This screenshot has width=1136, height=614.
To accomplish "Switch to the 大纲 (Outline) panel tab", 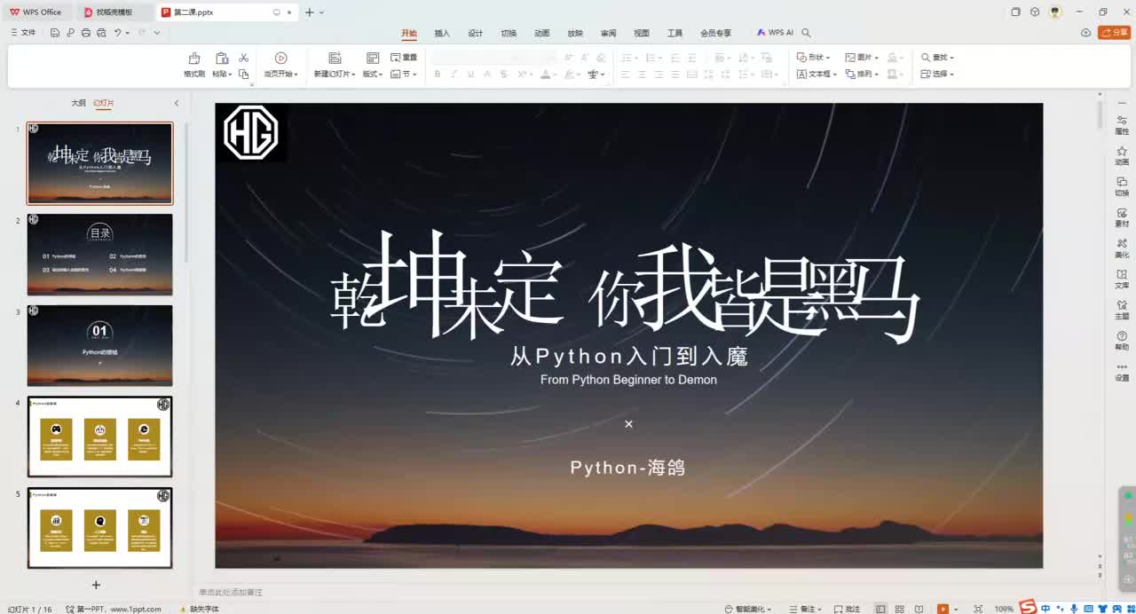I will pos(78,103).
